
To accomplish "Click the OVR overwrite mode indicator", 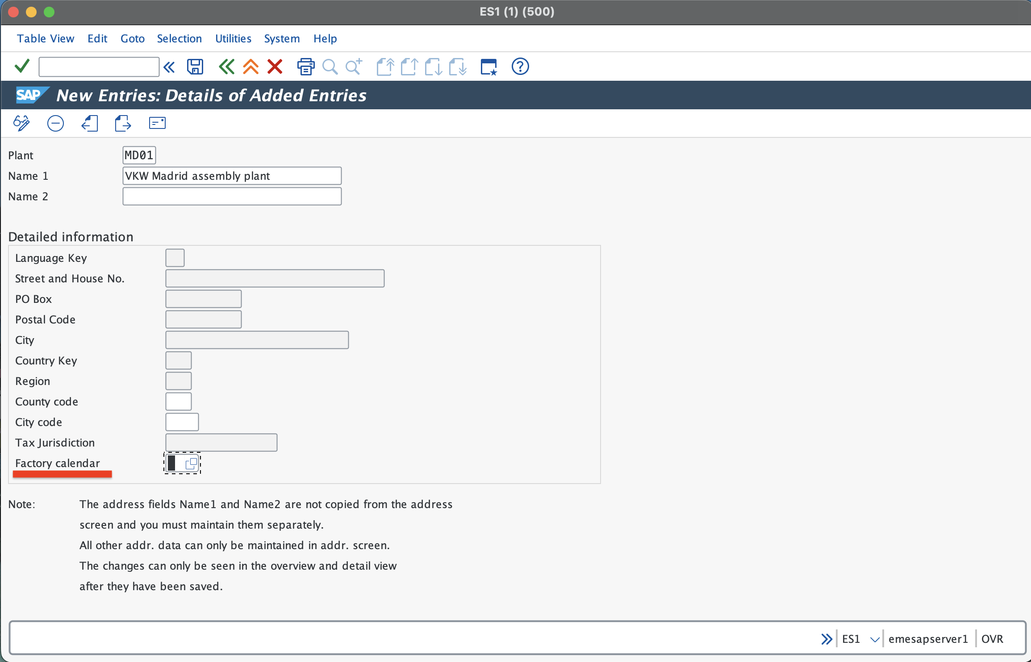I will point(992,639).
